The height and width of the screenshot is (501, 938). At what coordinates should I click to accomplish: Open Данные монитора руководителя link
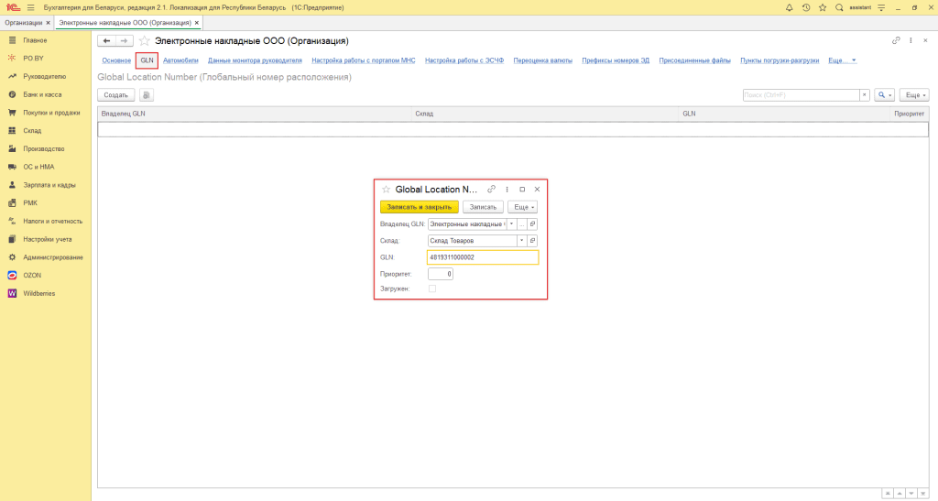coord(255,60)
